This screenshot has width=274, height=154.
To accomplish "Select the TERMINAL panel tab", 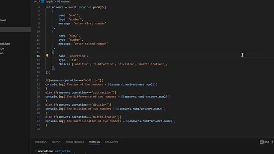I will click(x=95, y=142).
